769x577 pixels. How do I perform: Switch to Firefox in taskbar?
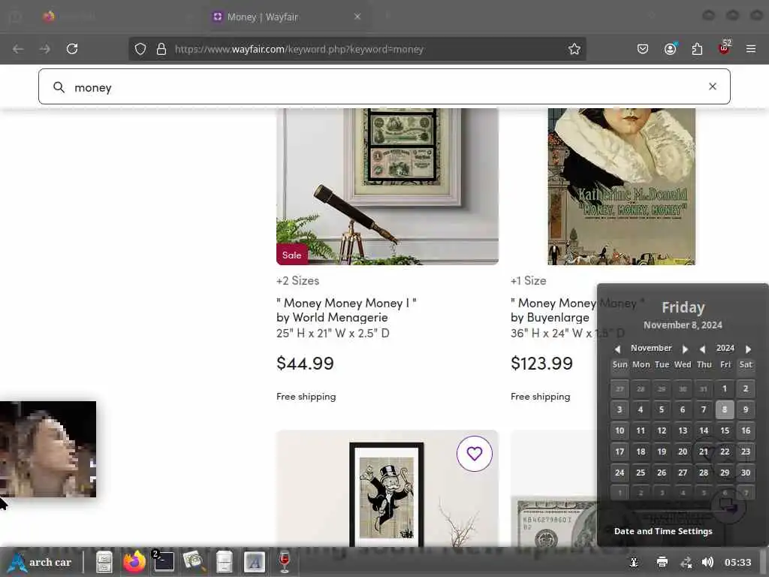[134, 562]
